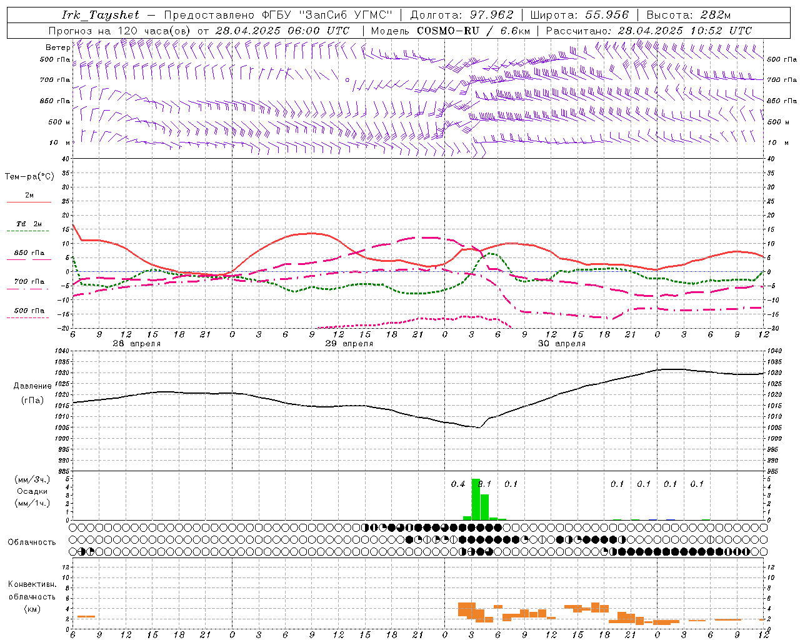Click the Ветер panel label
800x640 pixels.
click(x=57, y=47)
